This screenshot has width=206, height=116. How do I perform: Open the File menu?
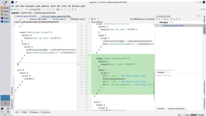coord(13,6)
